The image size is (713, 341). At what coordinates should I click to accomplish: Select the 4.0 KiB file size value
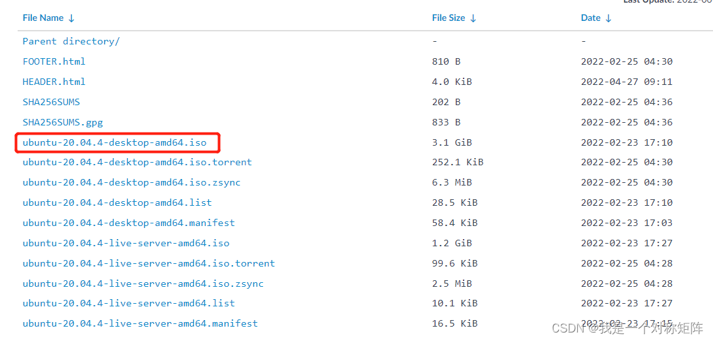452,82
